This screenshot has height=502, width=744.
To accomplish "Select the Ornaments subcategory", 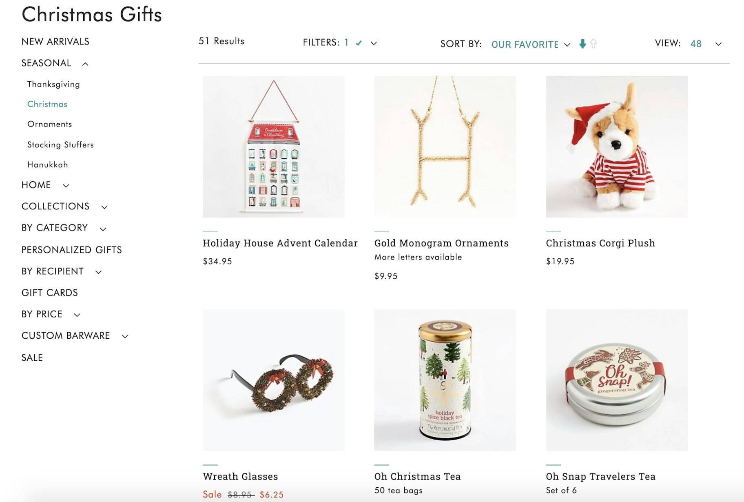I will (x=50, y=124).
